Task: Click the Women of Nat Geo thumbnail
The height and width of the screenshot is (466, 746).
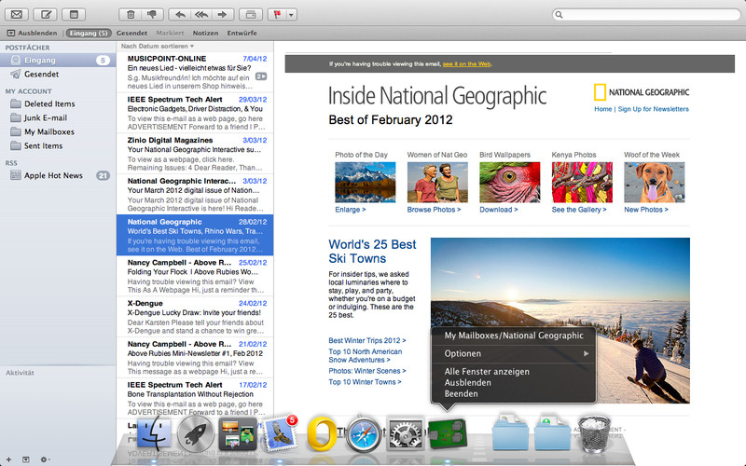Action: [x=437, y=182]
